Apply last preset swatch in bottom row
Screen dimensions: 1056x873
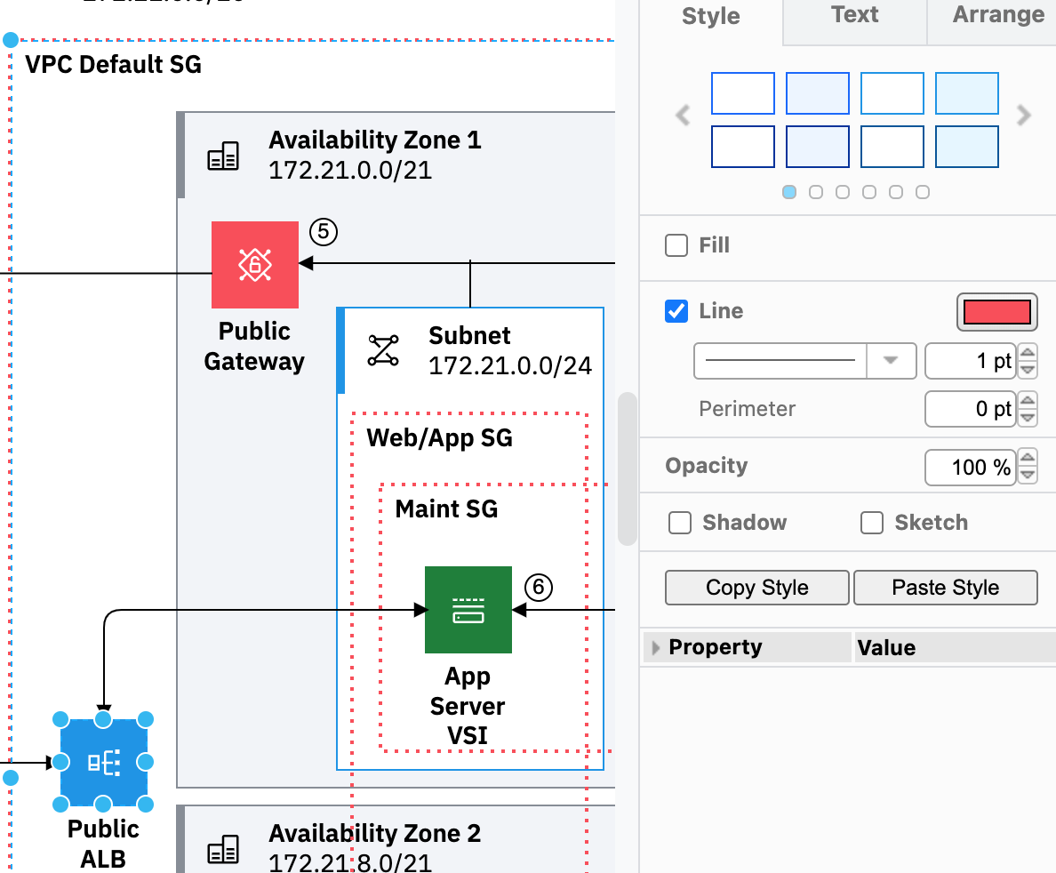pyautogui.click(x=967, y=146)
